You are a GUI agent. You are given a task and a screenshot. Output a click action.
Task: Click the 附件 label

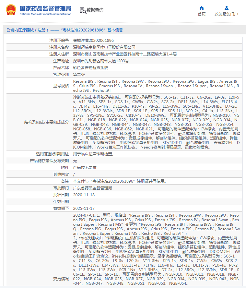click(65, 167)
